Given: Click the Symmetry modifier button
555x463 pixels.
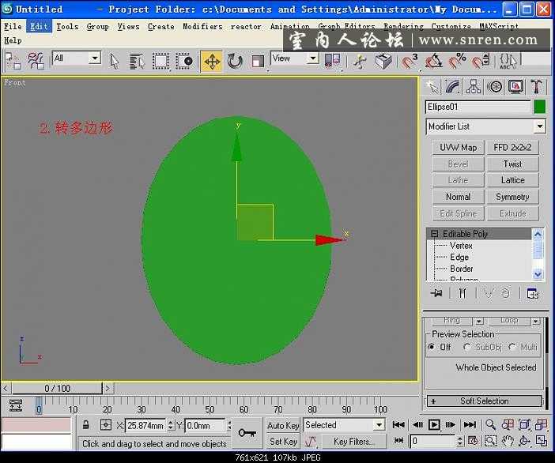Looking at the screenshot, I should (x=512, y=197).
